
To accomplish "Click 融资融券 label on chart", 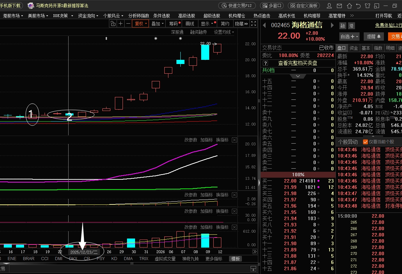I will (x=198, y=32).
